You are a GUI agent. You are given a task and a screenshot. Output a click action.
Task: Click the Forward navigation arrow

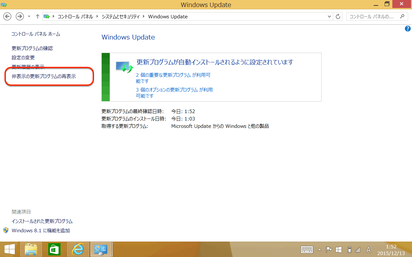[20, 16]
